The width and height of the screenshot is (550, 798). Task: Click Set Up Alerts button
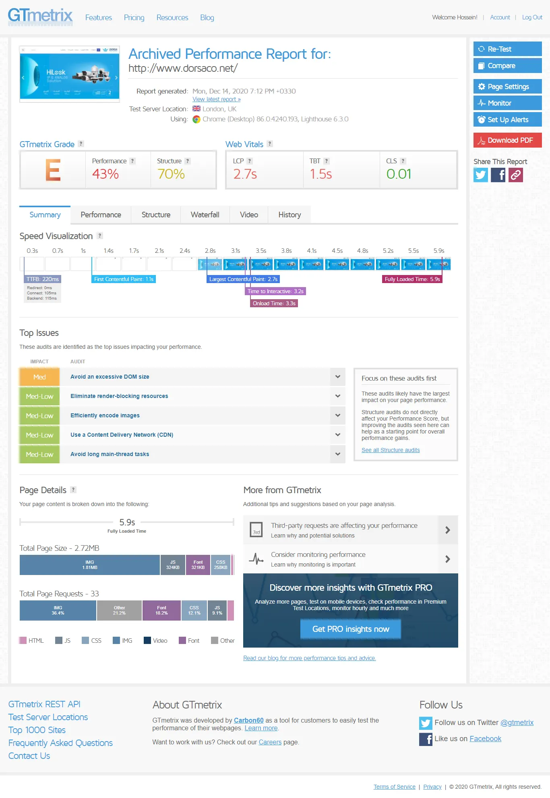(507, 120)
